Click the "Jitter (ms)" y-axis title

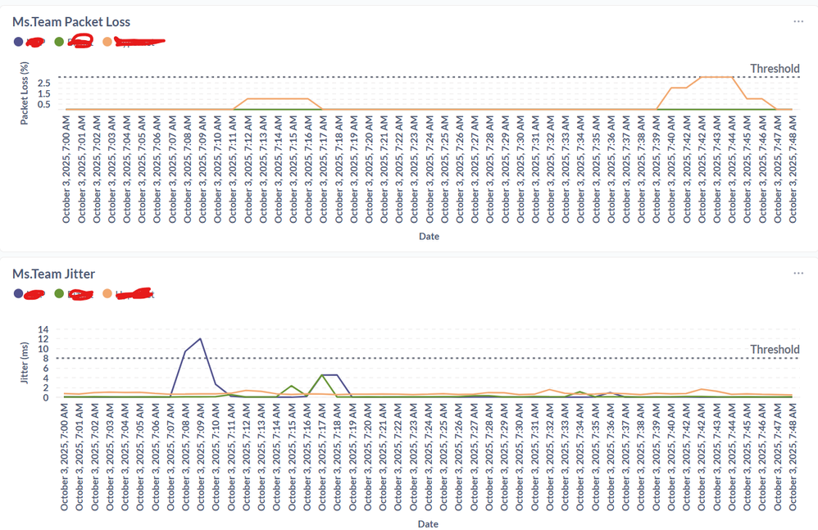pos(24,363)
